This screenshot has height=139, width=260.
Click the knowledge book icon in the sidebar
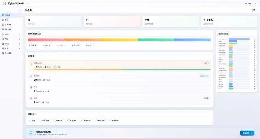pos(3,39)
